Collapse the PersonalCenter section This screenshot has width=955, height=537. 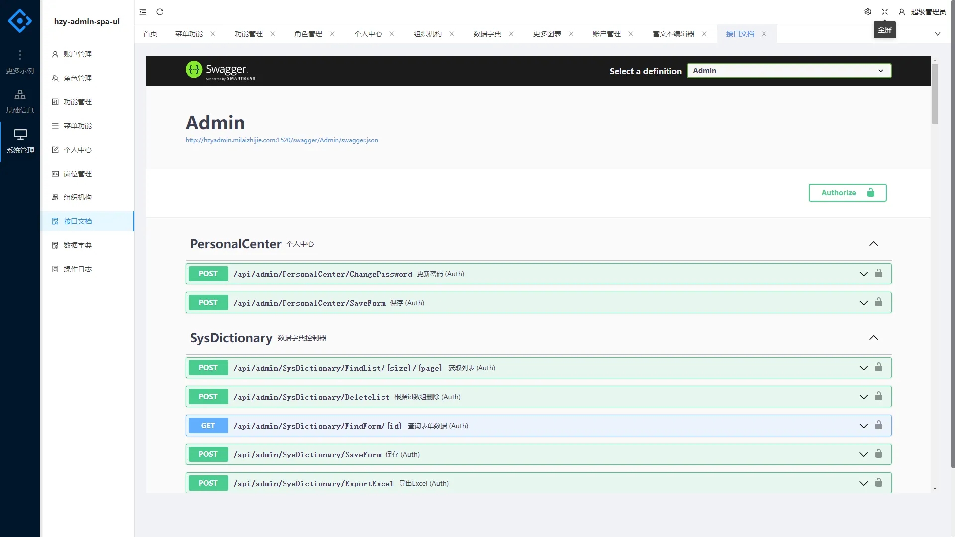(x=874, y=244)
